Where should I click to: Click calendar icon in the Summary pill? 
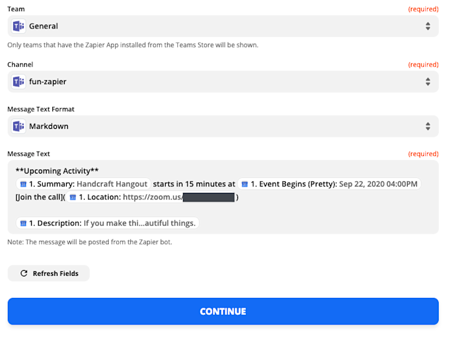click(x=23, y=184)
